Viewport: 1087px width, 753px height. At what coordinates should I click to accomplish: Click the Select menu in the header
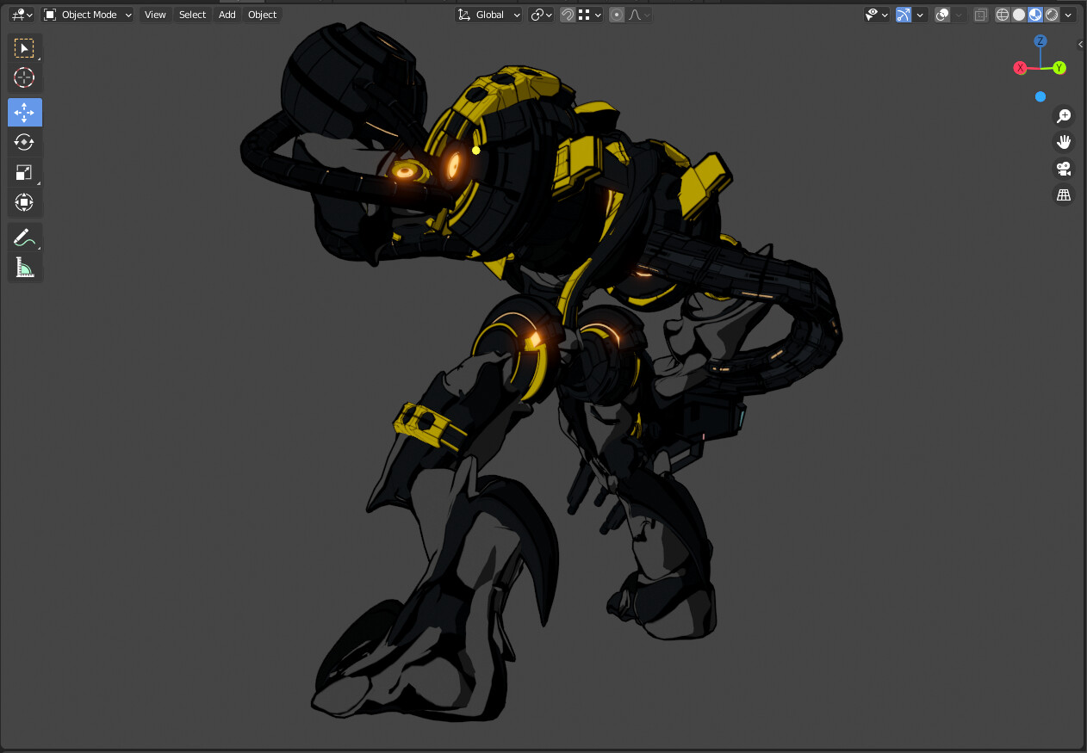[x=192, y=15]
